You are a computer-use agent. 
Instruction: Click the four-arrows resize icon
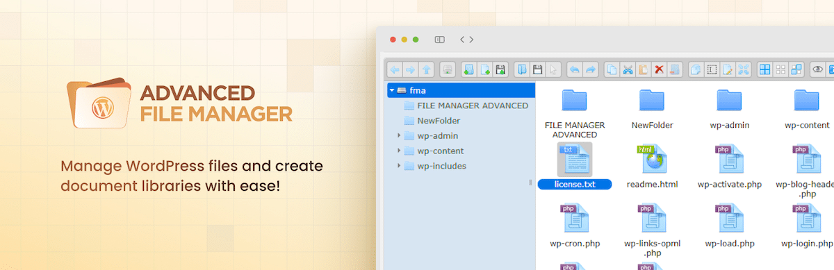744,69
